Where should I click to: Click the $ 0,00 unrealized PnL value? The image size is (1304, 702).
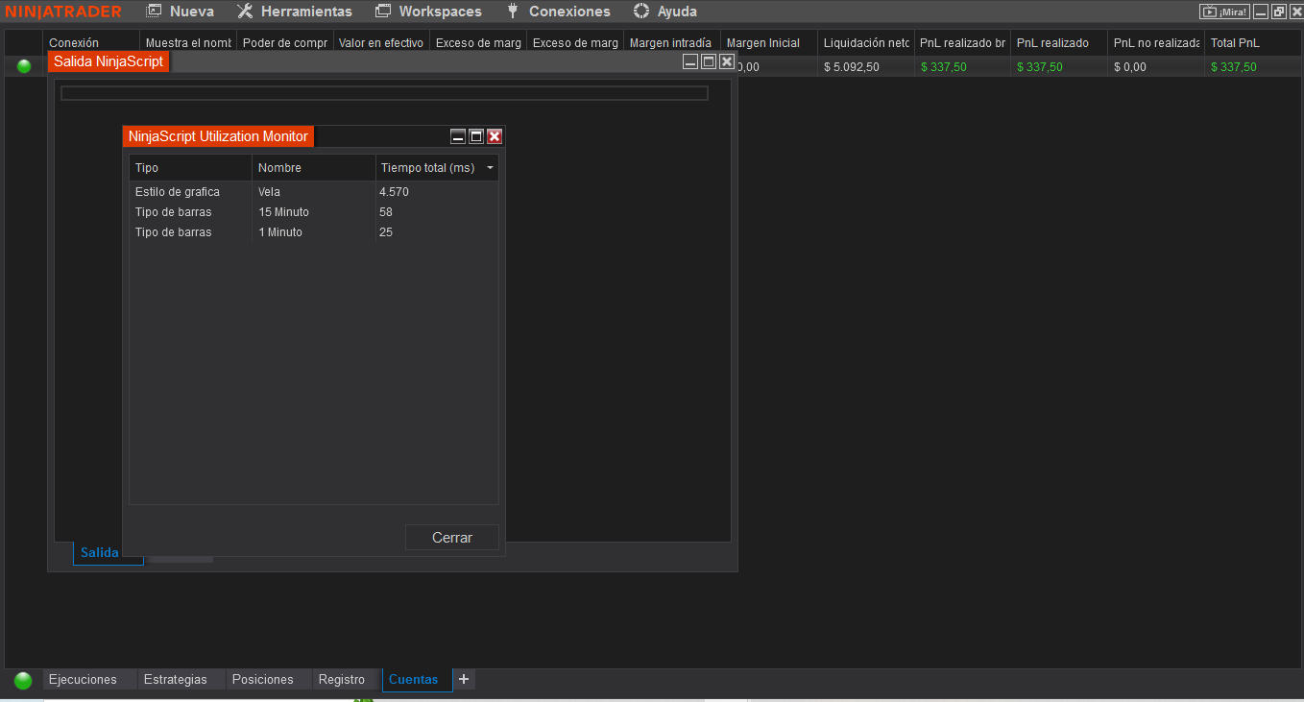point(1130,67)
